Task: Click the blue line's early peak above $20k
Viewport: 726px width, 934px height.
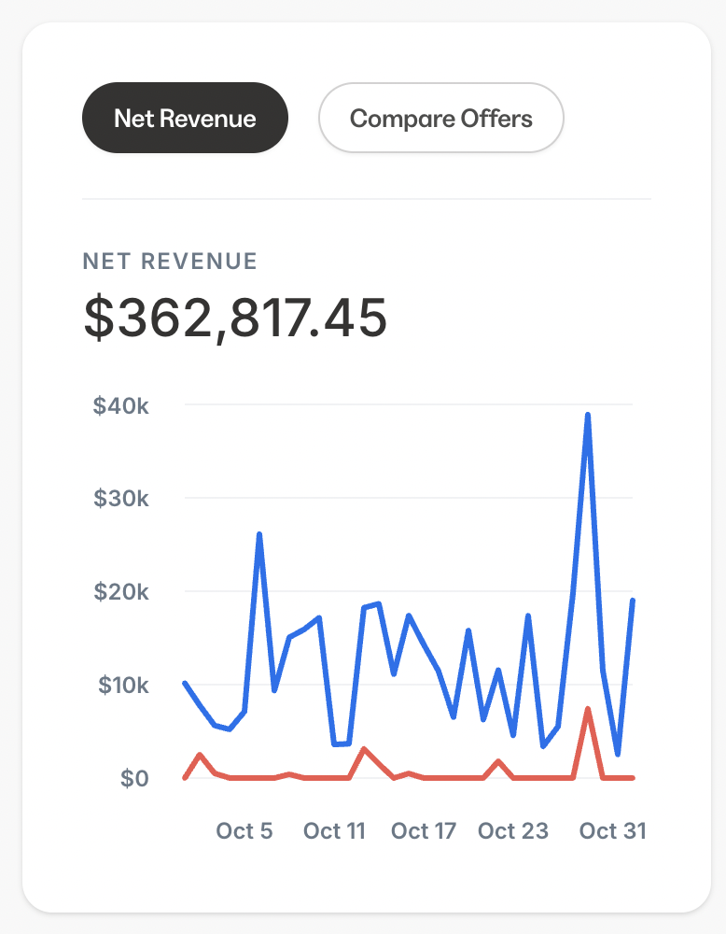Action: click(259, 534)
